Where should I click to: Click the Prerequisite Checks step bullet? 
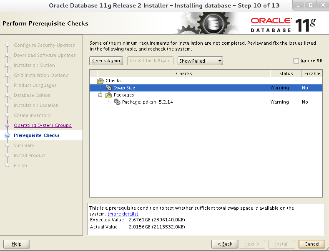click(x=8, y=135)
